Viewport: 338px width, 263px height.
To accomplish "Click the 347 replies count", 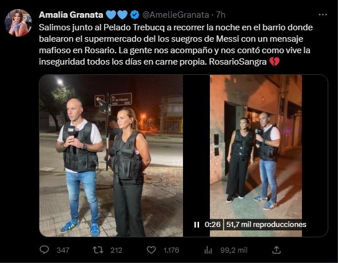I will 63,250.
